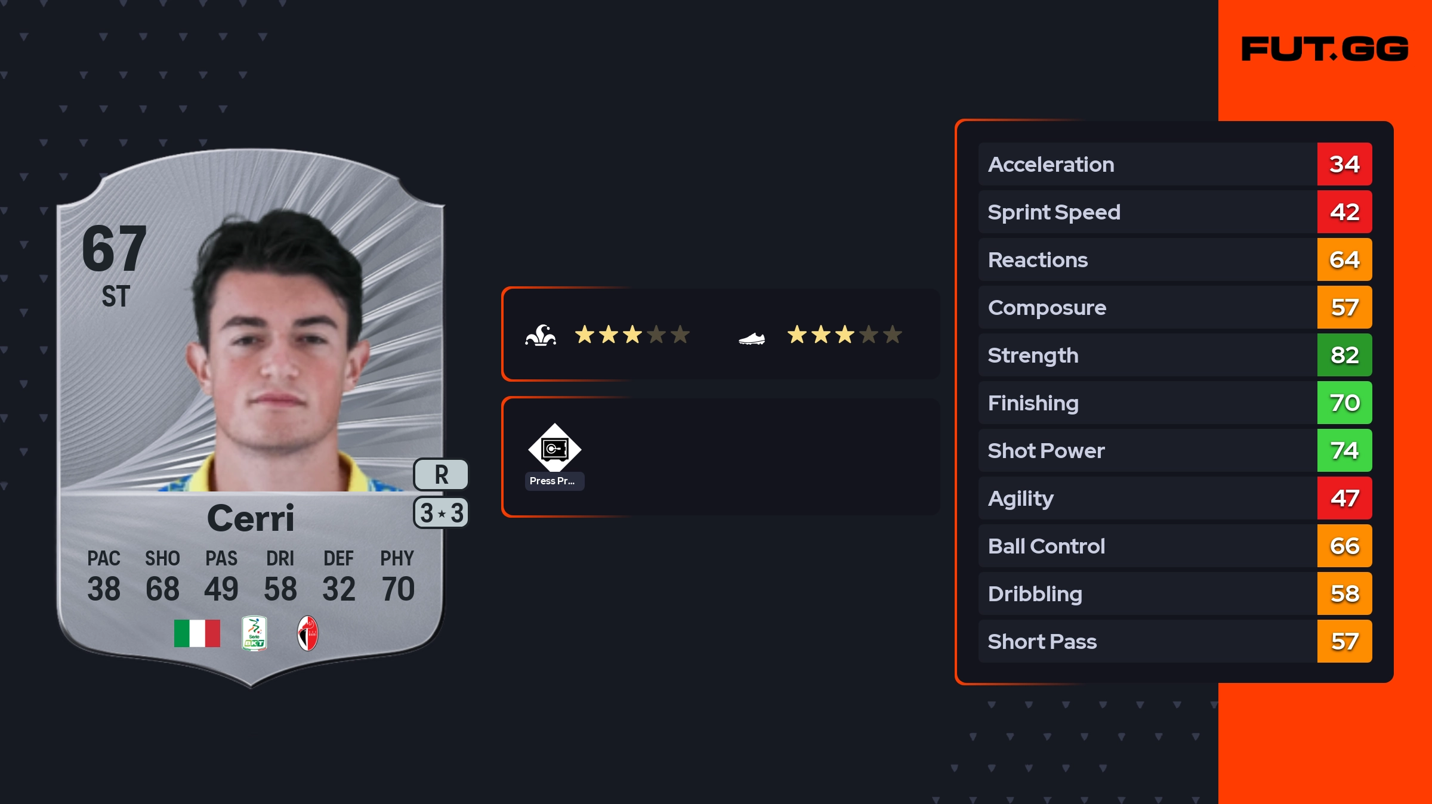This screenshot has width=1432, height=804.
Task: Select the Acceleration stat row
Action: 1146,164
